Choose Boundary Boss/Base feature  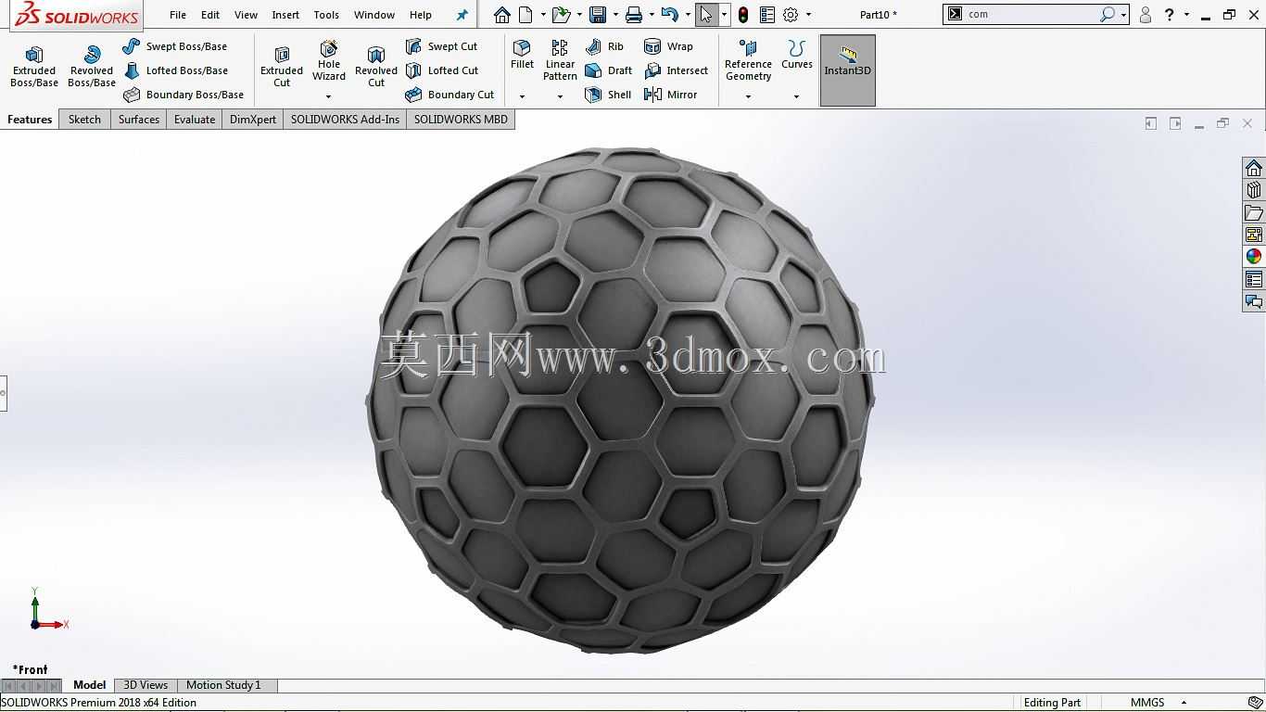pos(184,95)
